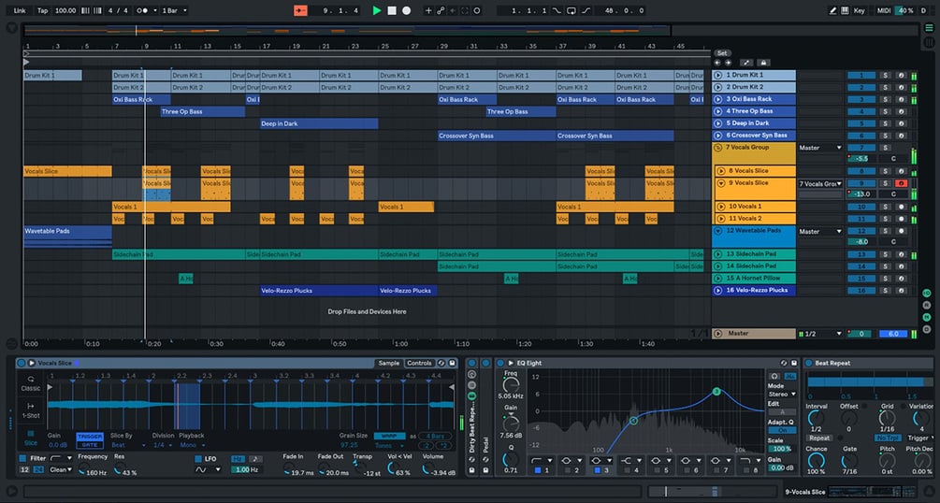Click the Tap tempo button
This screenshot has height=503, width=940.
pyautogui.click(x=43, y=11)
